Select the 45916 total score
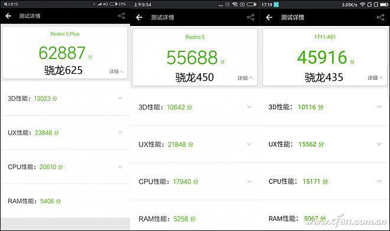This screenshot has width=390, height=231. (322, 57)
